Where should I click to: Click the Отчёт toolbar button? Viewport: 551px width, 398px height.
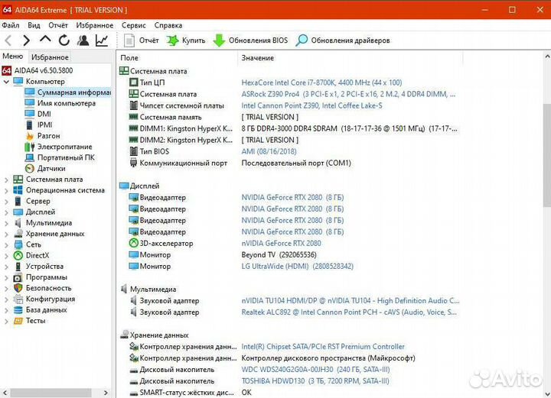tap(142, 40)
